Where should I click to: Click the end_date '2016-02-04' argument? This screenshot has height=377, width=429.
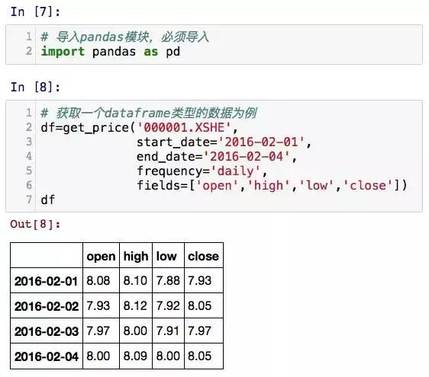pyautogui.click(x=217, y=156)
